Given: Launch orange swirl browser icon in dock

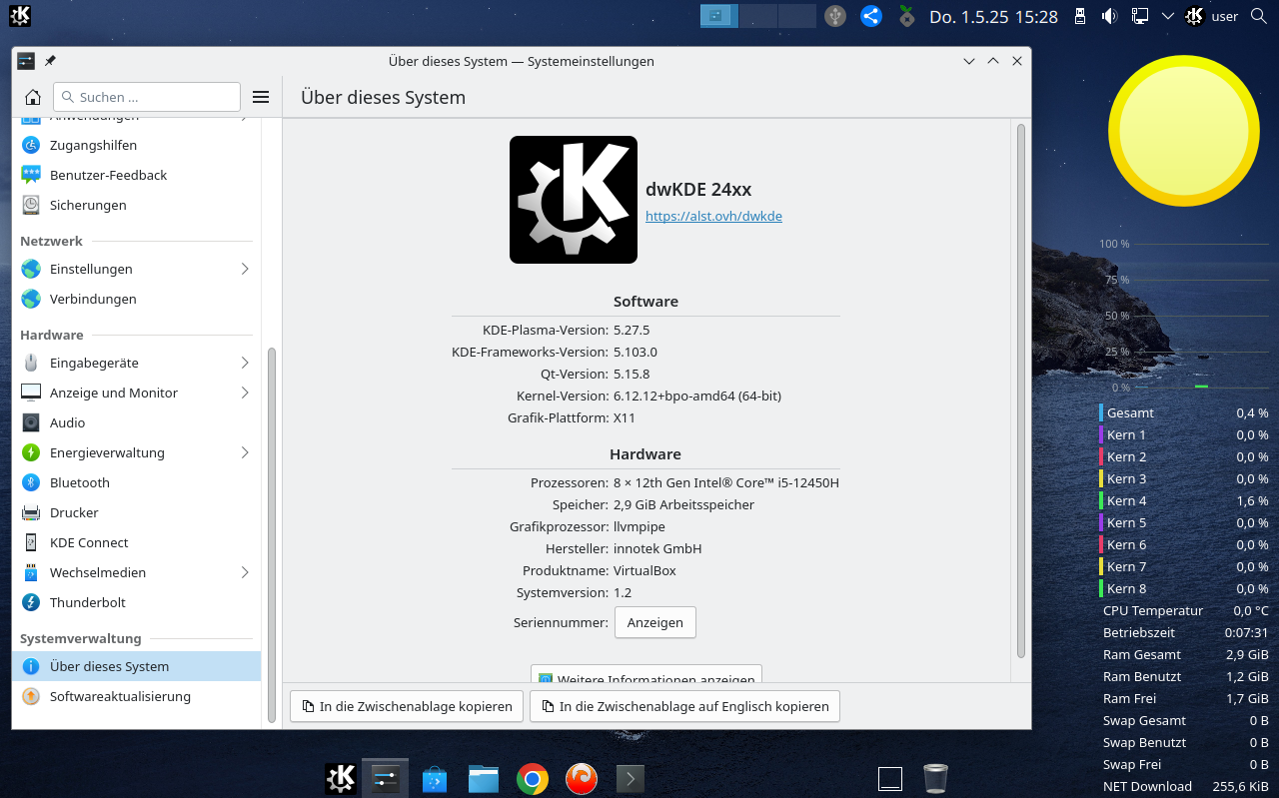Looking at the screenshot, I should [582, 778].
